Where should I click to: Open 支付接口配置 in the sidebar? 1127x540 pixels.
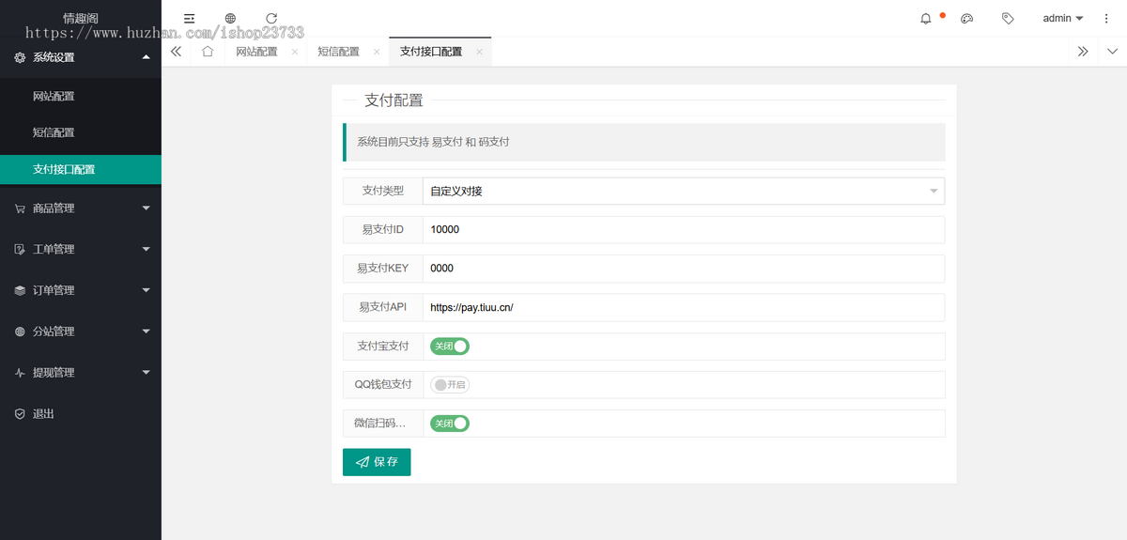coord(81,169)
